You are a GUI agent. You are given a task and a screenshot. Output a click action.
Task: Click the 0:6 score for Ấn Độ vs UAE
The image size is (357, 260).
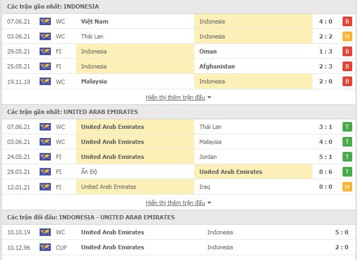pyautogui.click(x=325, y=172)
